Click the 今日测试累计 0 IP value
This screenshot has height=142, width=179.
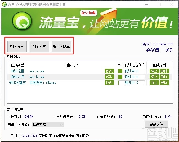pyautogui.click(x=82, y=117)
